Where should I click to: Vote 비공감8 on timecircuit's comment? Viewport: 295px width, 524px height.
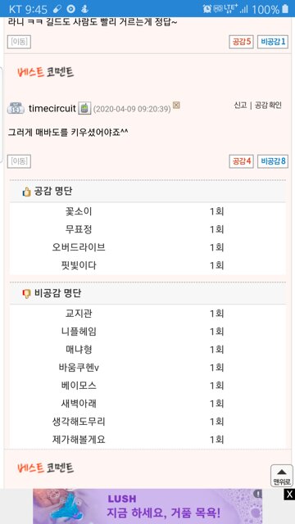[x=273, y=161]
